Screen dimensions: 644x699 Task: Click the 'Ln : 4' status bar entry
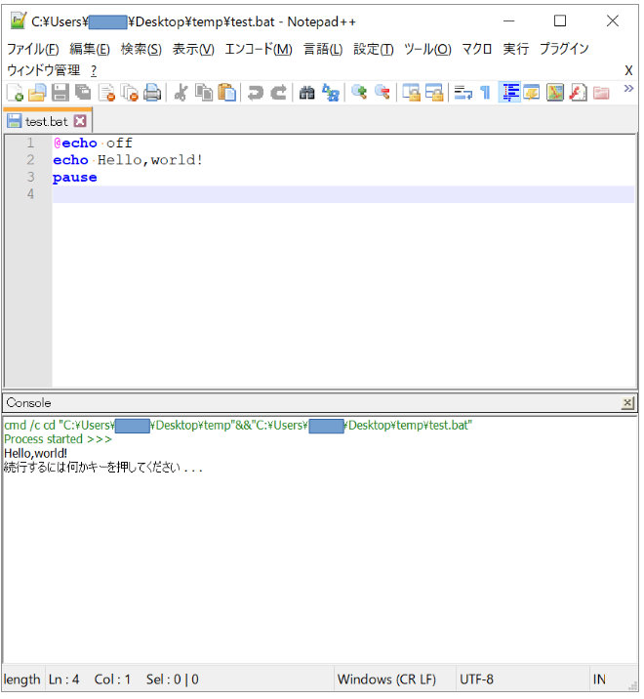tap(63, 679)
